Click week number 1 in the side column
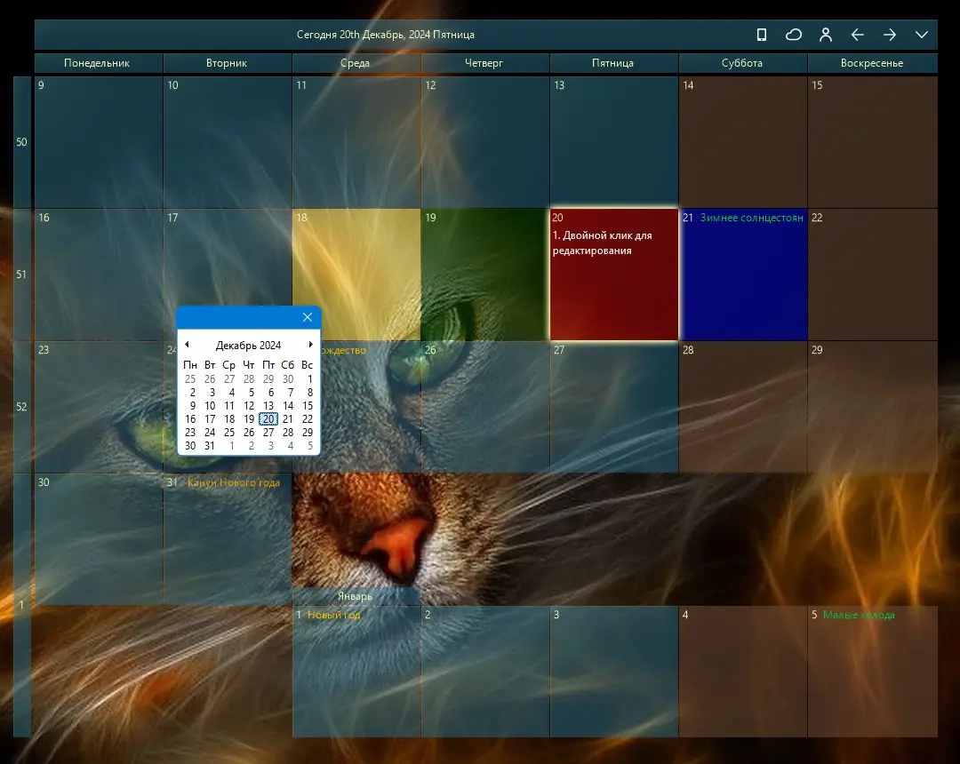Viewport: 960px width, 764px height. [22, 605]
